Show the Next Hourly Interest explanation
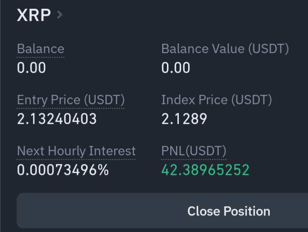The height and width of the screenshot is (232, 308). point(76,151)
